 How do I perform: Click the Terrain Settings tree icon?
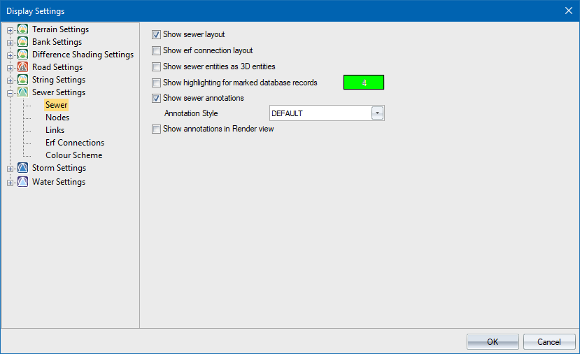pyautogui.click(x=22, y=29)
